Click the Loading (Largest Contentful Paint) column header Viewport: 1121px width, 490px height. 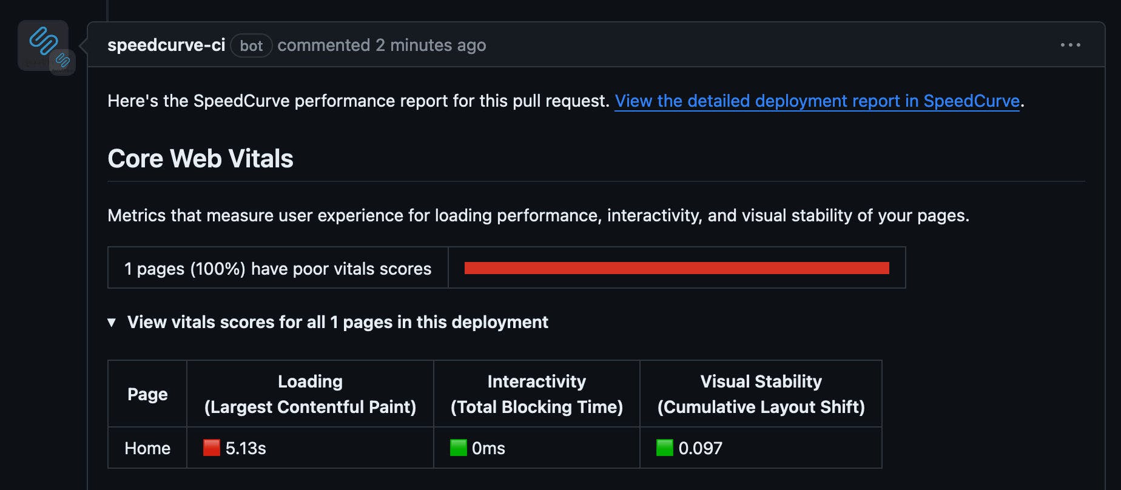(310, 394)
